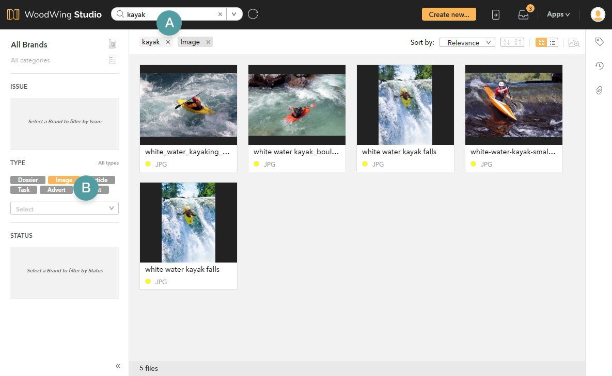
Task: Remove the kayak search filter chip
Action: tap(168, 42)
